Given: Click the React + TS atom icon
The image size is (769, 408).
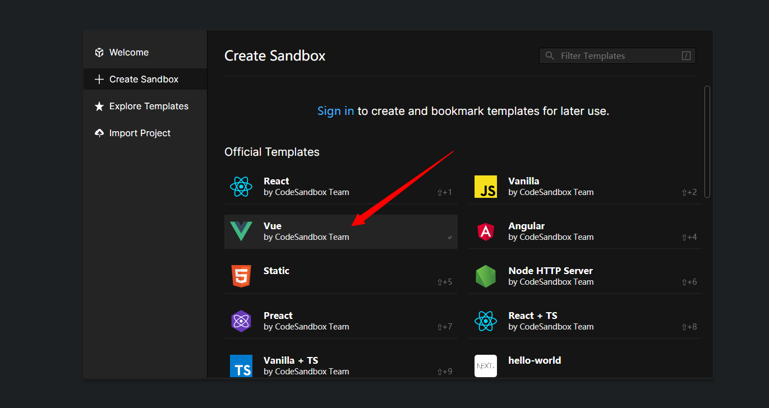Looking at the screenshot, I should (485, 321).
